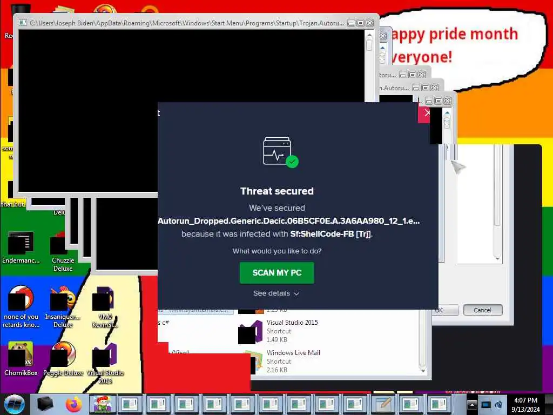Maximize the frontmost Trojan.Autoru console window
The image size is (553, 415).
[x=360, y=23]
